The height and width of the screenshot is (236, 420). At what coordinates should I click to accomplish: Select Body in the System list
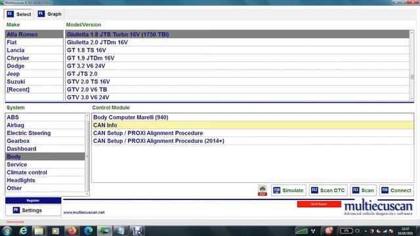[45, 157]
